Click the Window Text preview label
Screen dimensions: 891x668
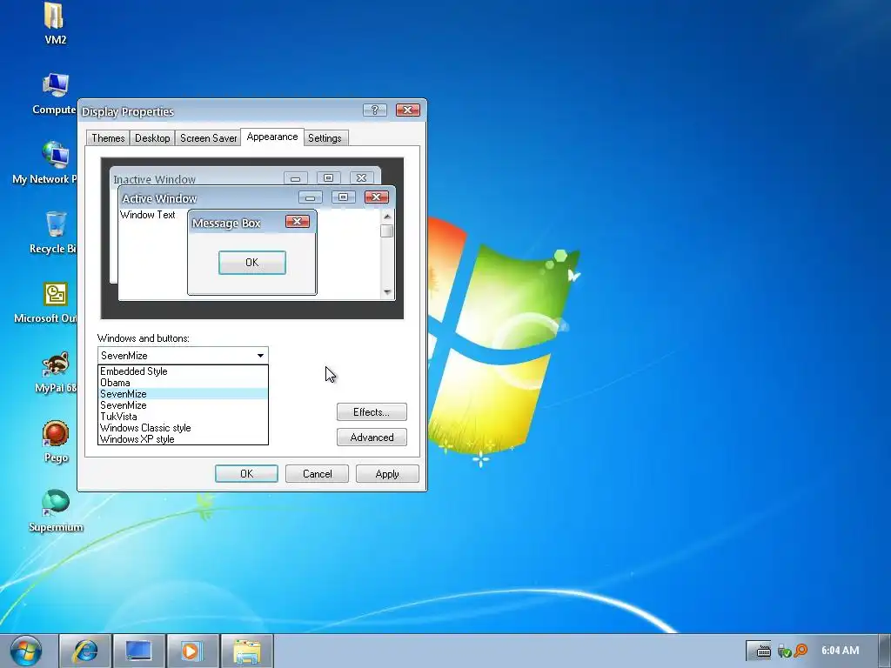(x=148, y=215)
